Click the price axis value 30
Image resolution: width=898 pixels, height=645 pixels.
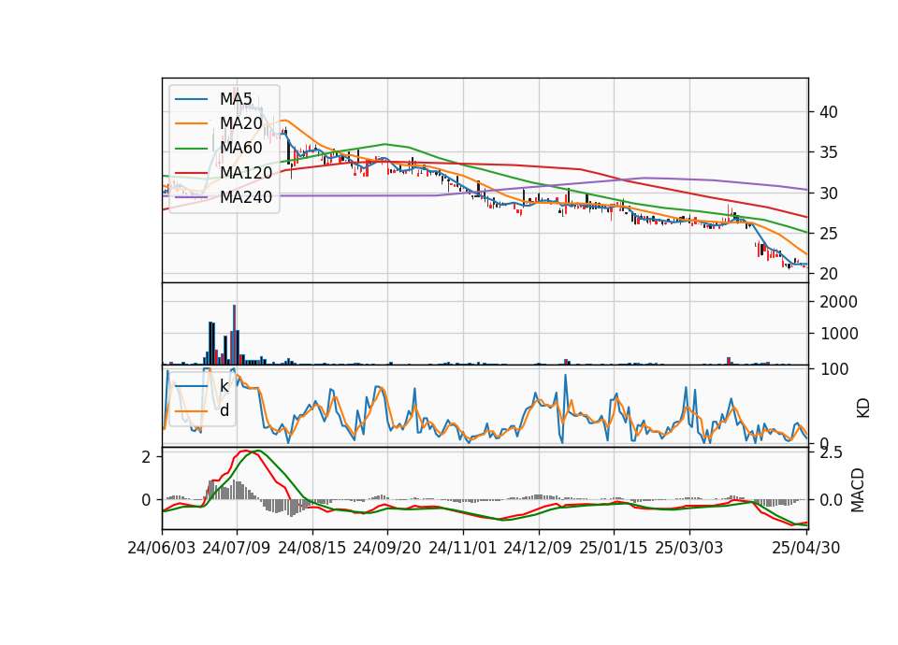829,193
